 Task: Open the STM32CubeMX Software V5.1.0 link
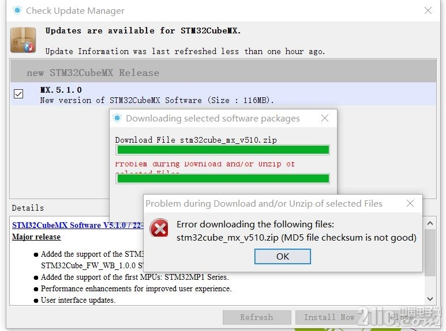pyautogui.click(x=77, y=225)
